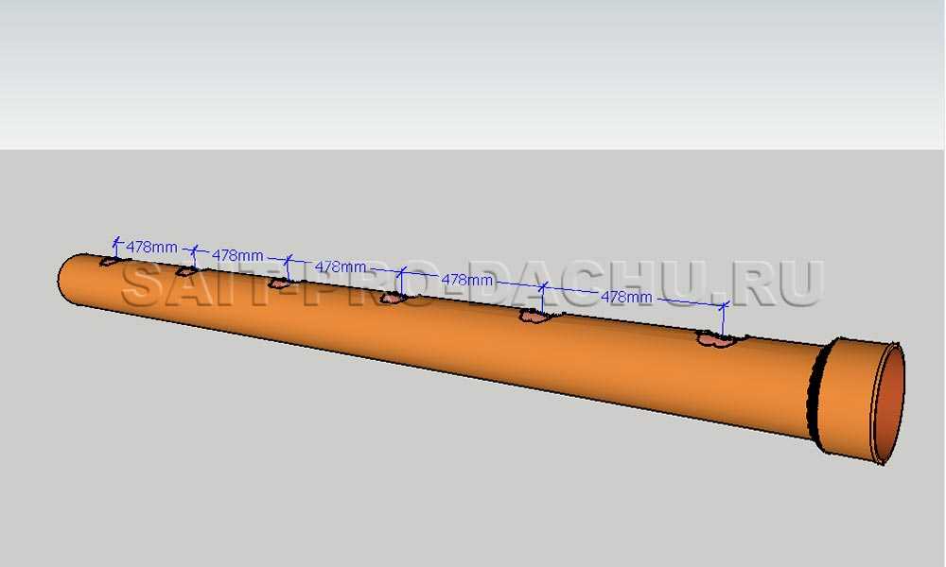Click the rounded plain end of the pipe
946x567 pixels.
point(68,279)
